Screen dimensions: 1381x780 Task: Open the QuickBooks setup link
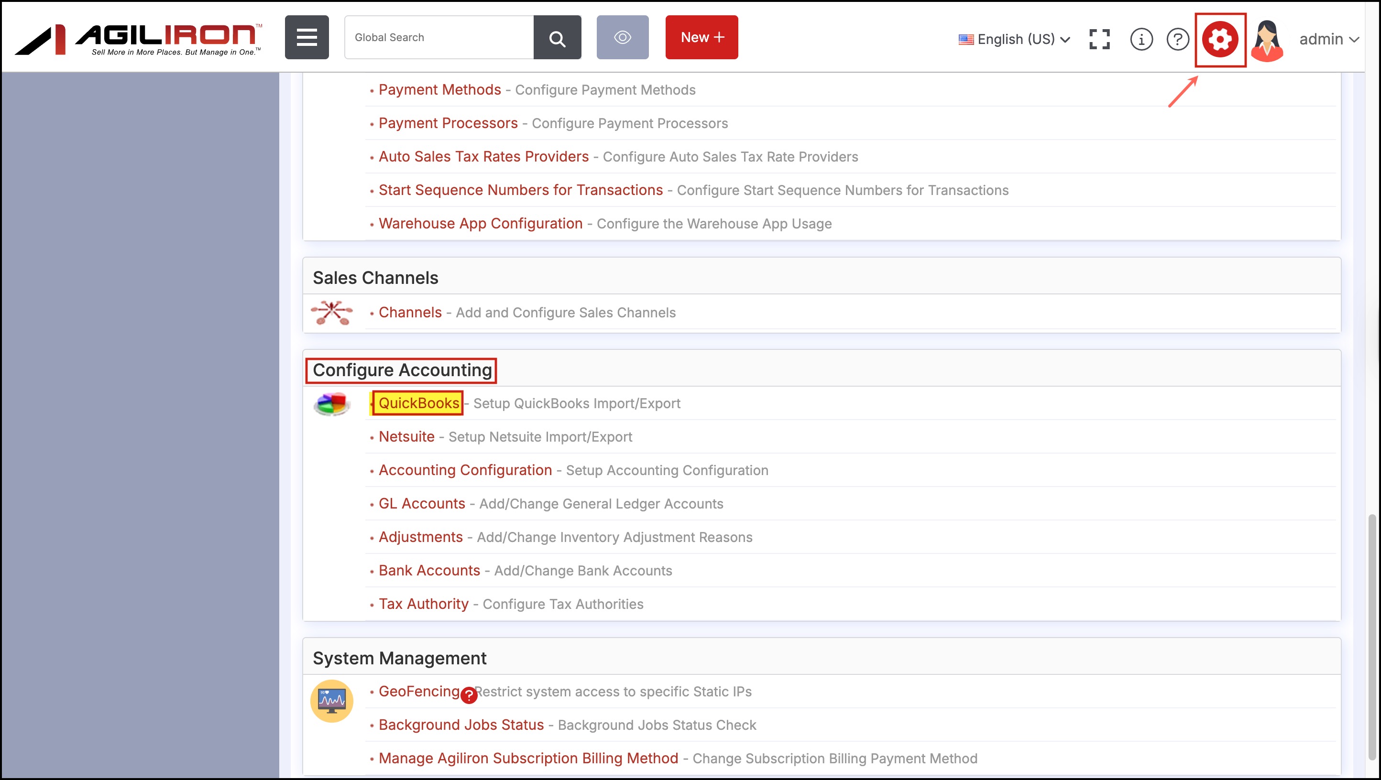419,403
